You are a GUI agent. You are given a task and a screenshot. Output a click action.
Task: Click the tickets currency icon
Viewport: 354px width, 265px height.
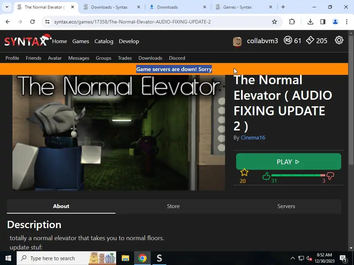coord(310,40)
